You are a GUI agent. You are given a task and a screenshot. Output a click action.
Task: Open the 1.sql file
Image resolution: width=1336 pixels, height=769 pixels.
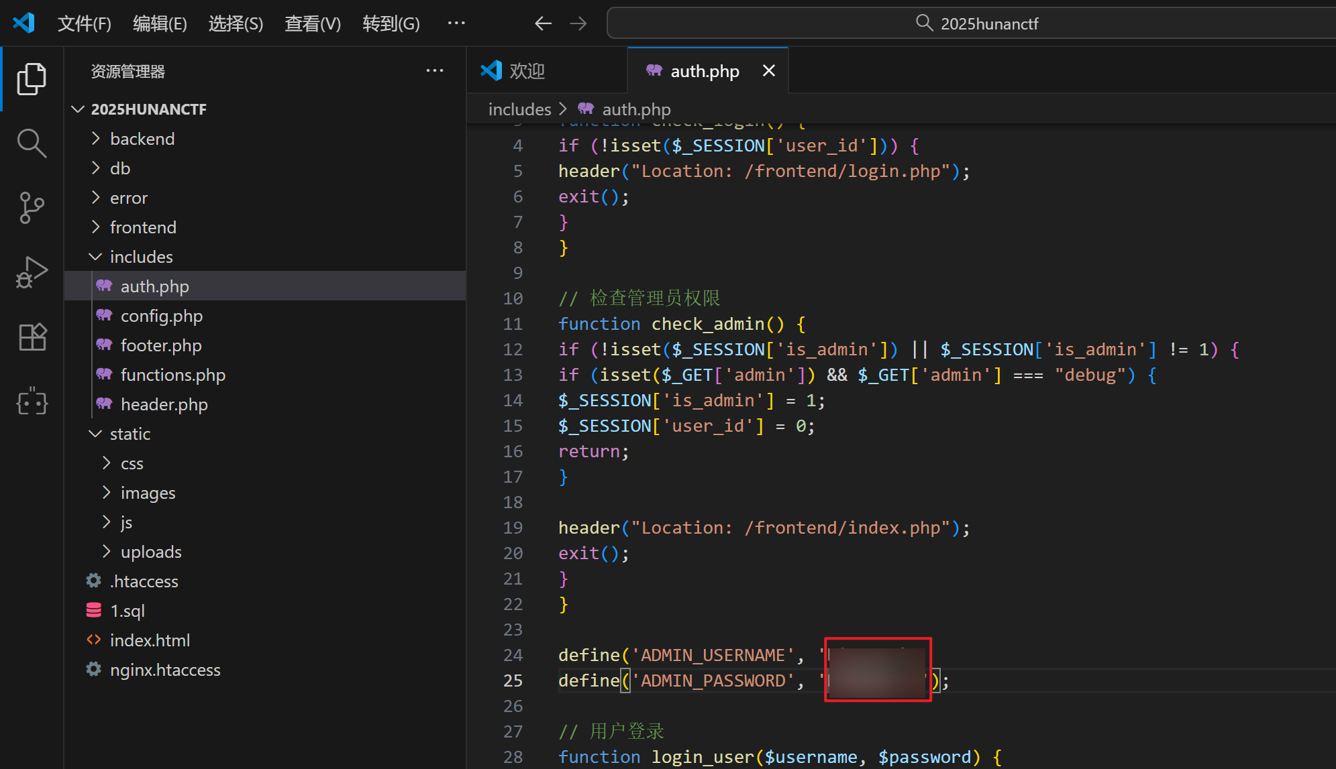pos(127,611)
